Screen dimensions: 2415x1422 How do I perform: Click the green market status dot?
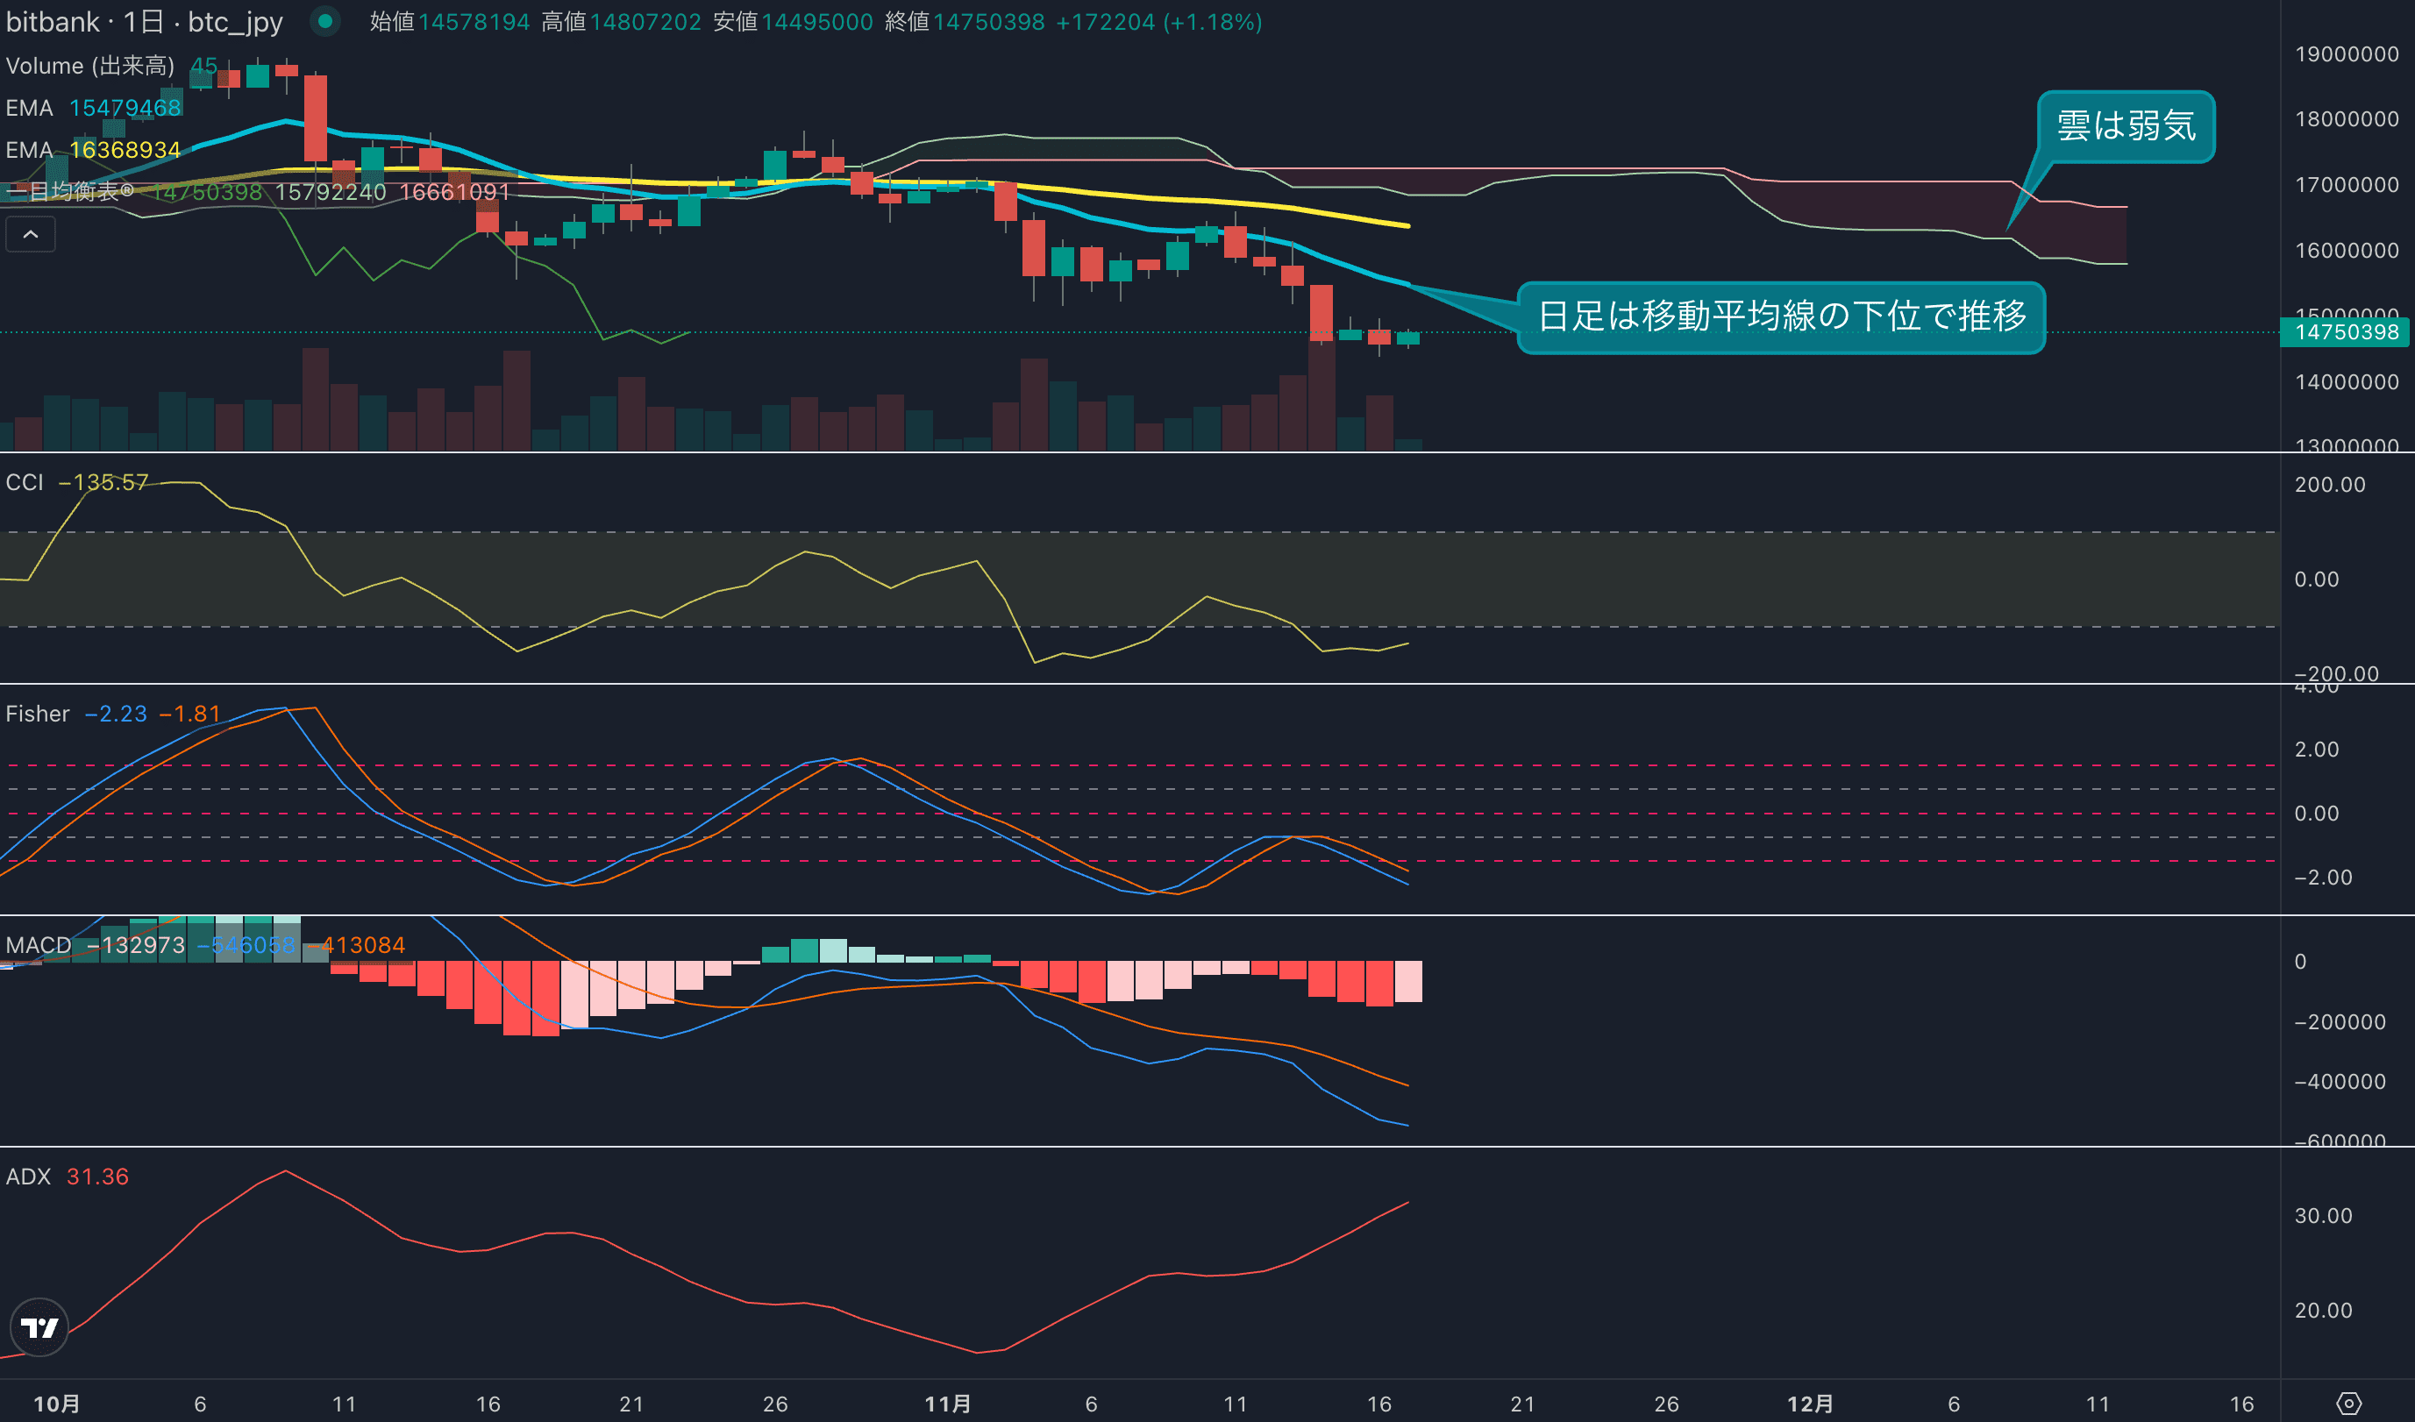(x=324, y=21)
